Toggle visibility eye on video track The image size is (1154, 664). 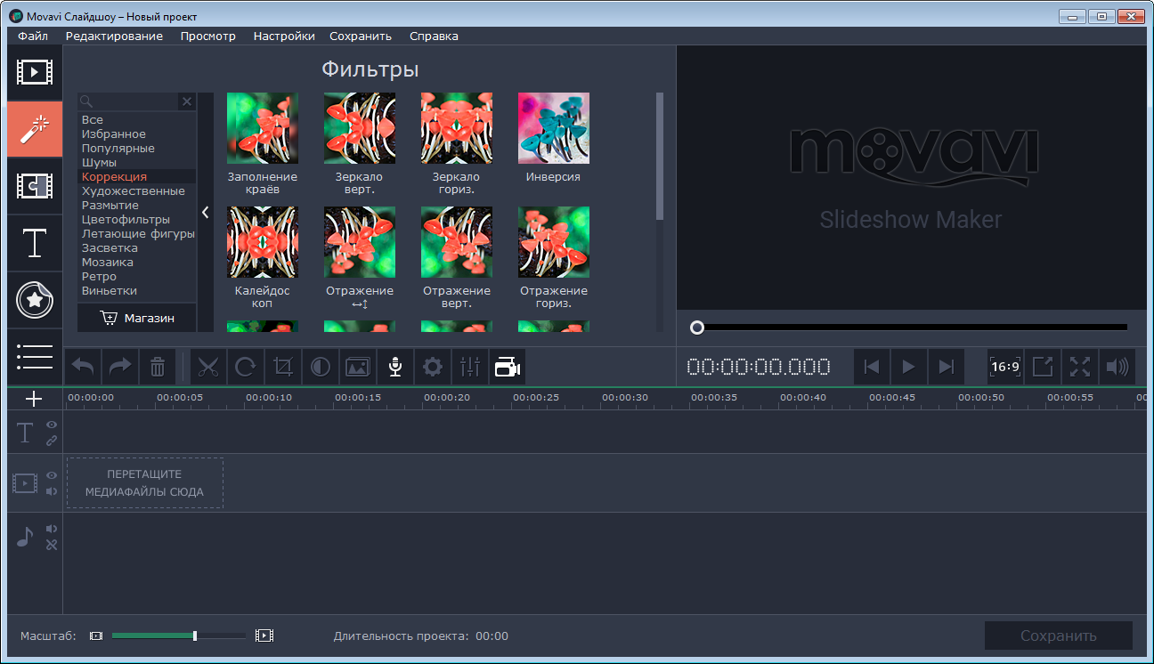[x=52, y=476]
